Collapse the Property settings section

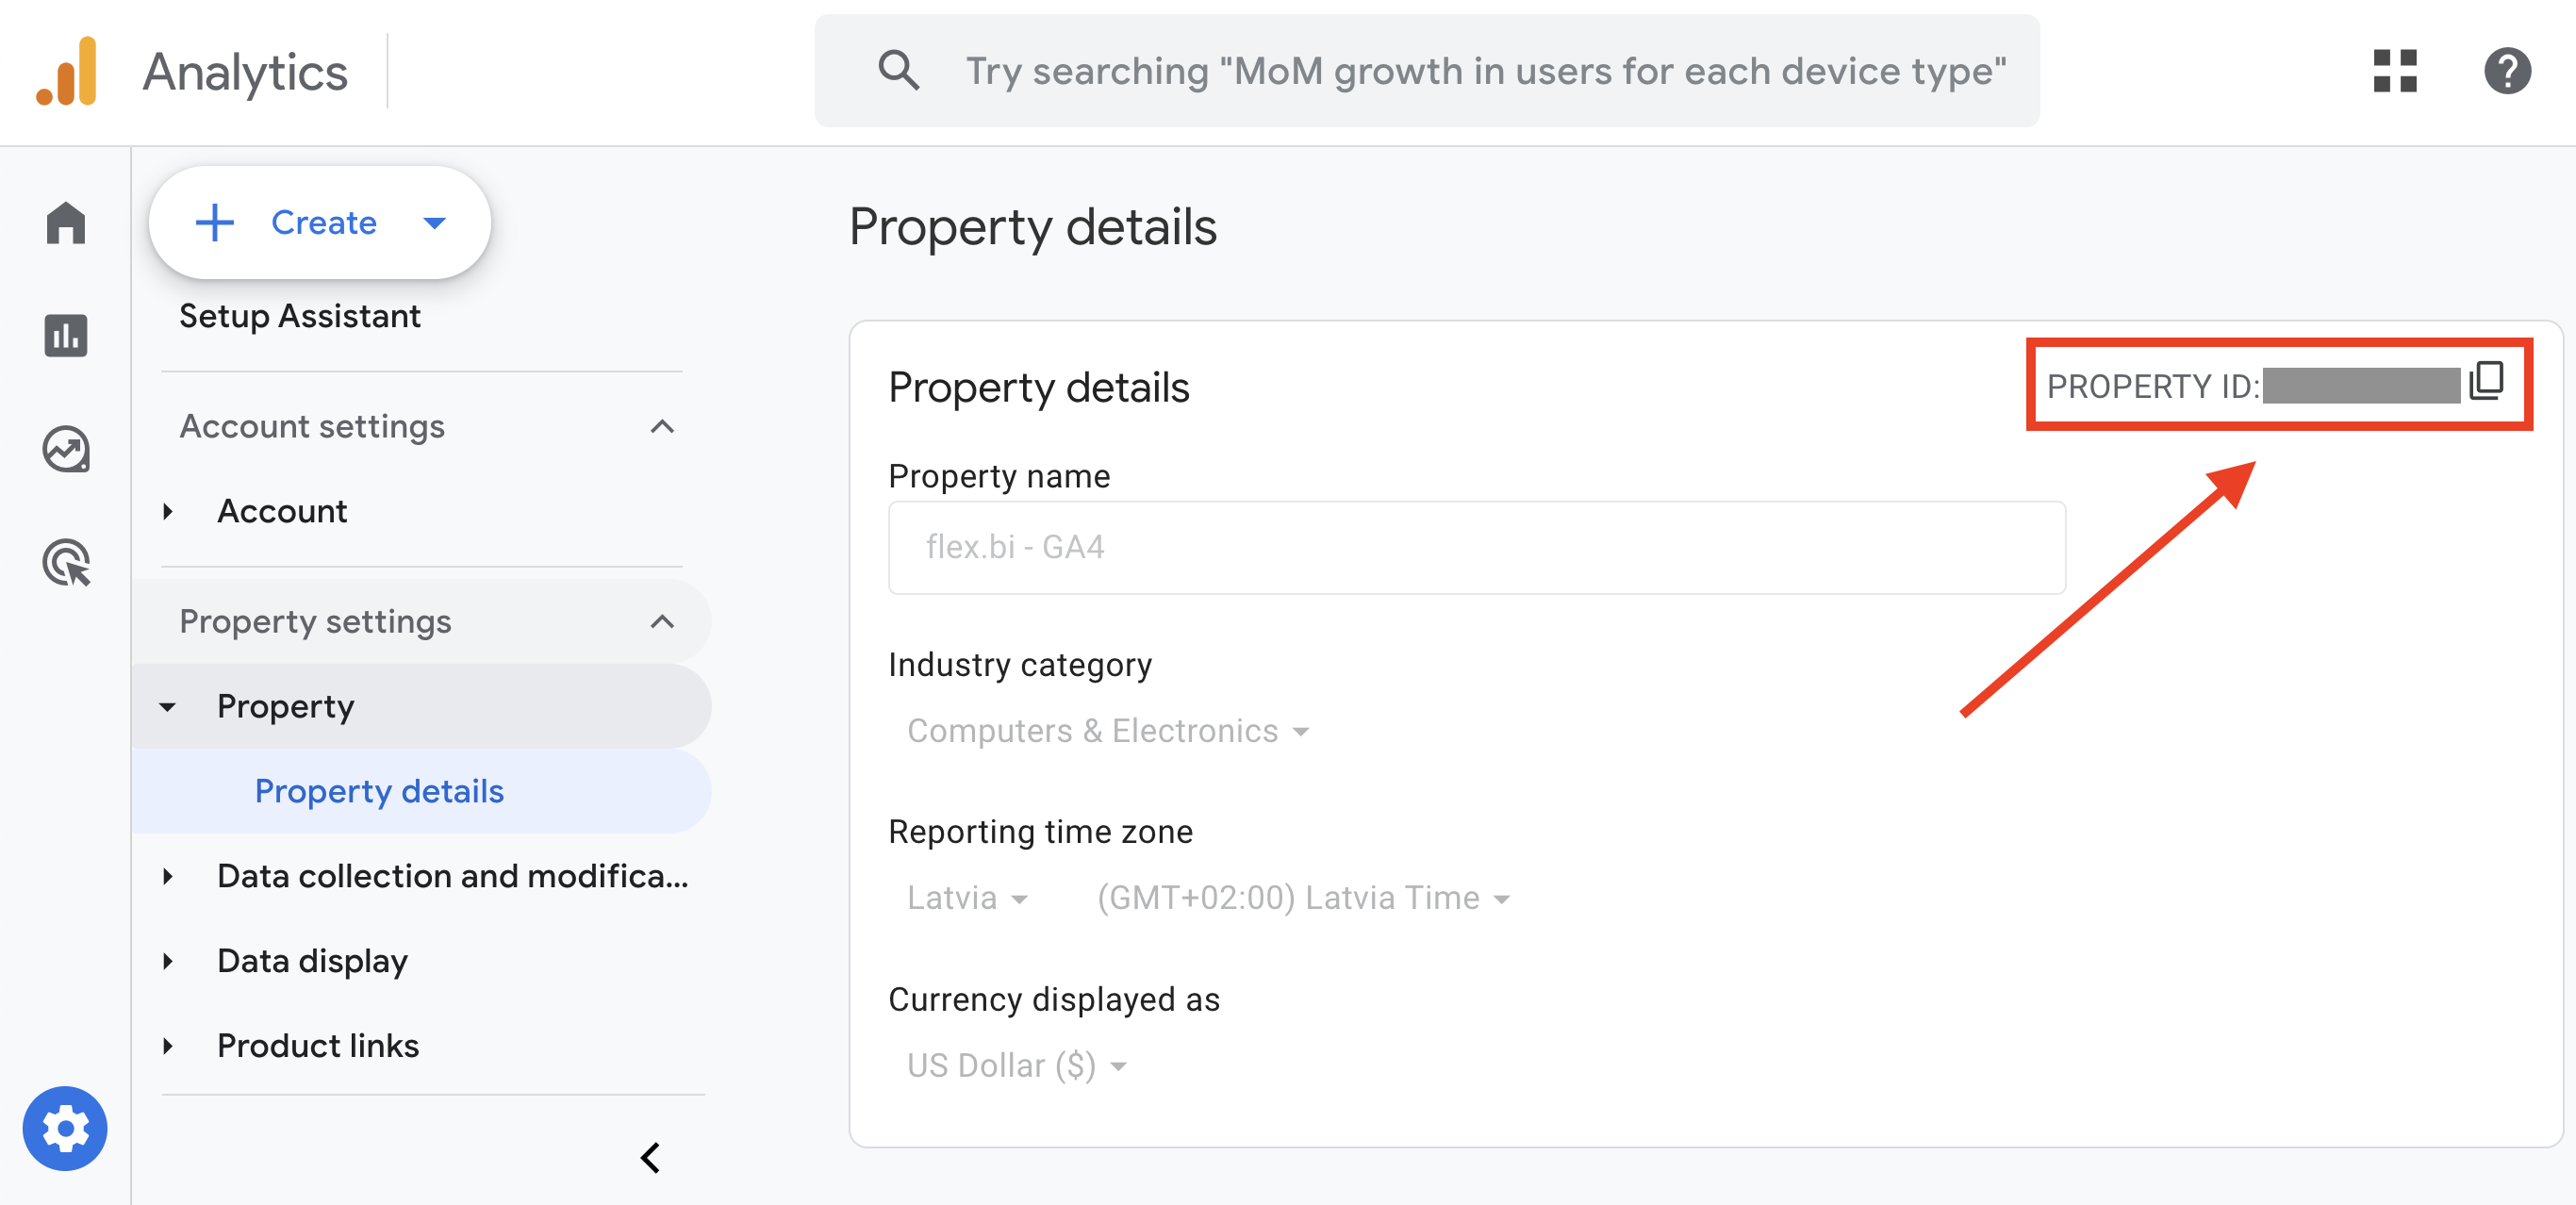click(x=661, y=622)
